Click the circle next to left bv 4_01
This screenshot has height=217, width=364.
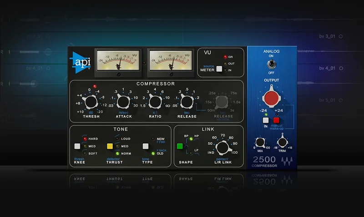point(48,68)
